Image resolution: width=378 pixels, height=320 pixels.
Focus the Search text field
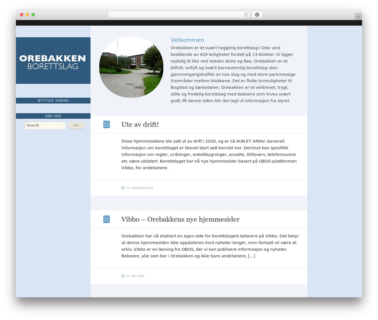pyautogui.click(x=45, y=125)
